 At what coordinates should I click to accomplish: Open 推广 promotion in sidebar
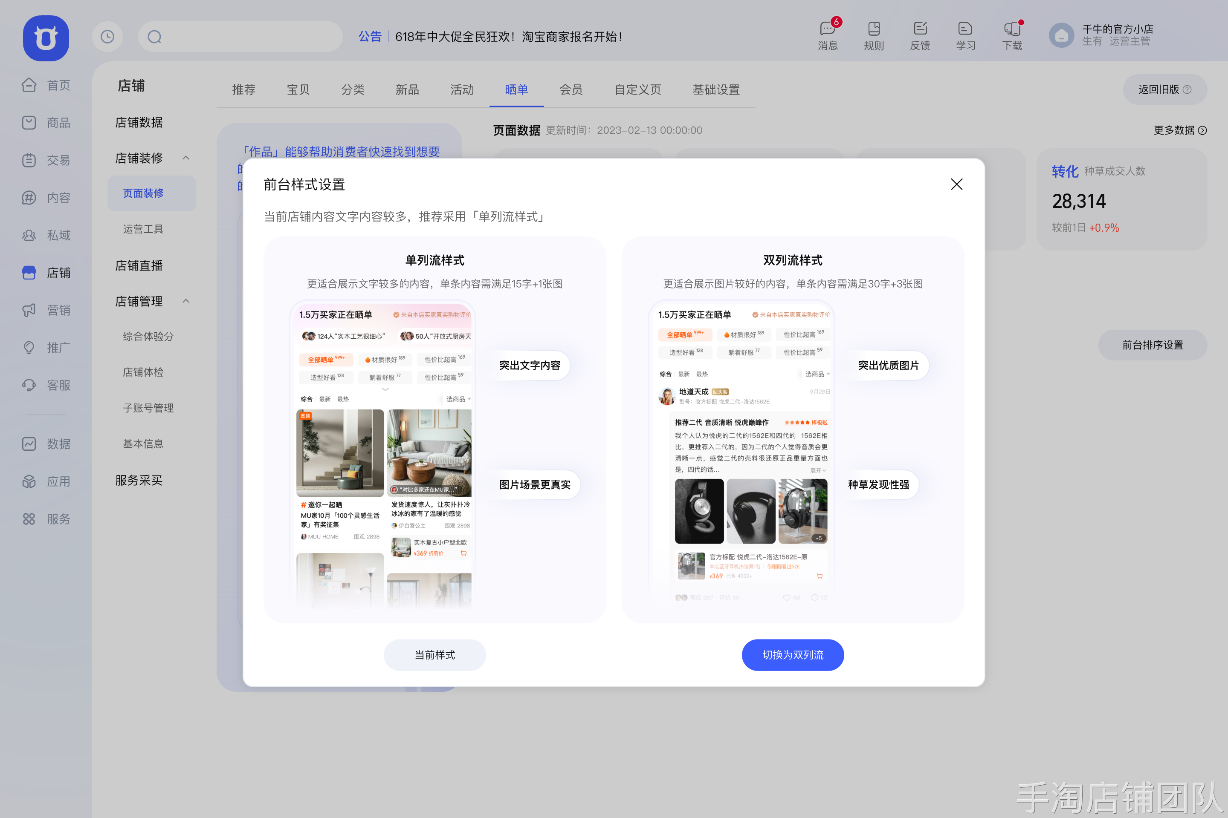click(x=46, y=348)
